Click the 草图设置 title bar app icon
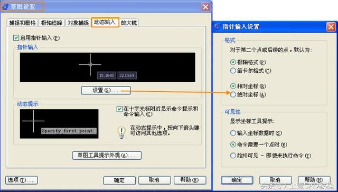Image resolution: width=338 pixels, height=192 pixels. (x=6, y=6)
